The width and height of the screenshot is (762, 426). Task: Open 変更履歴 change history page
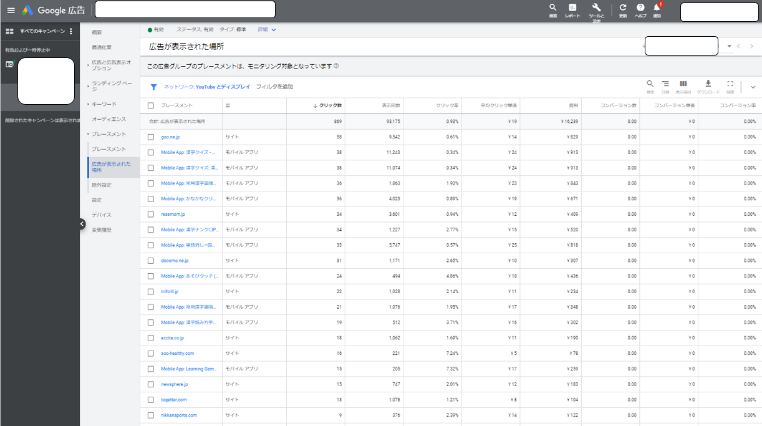102,230
